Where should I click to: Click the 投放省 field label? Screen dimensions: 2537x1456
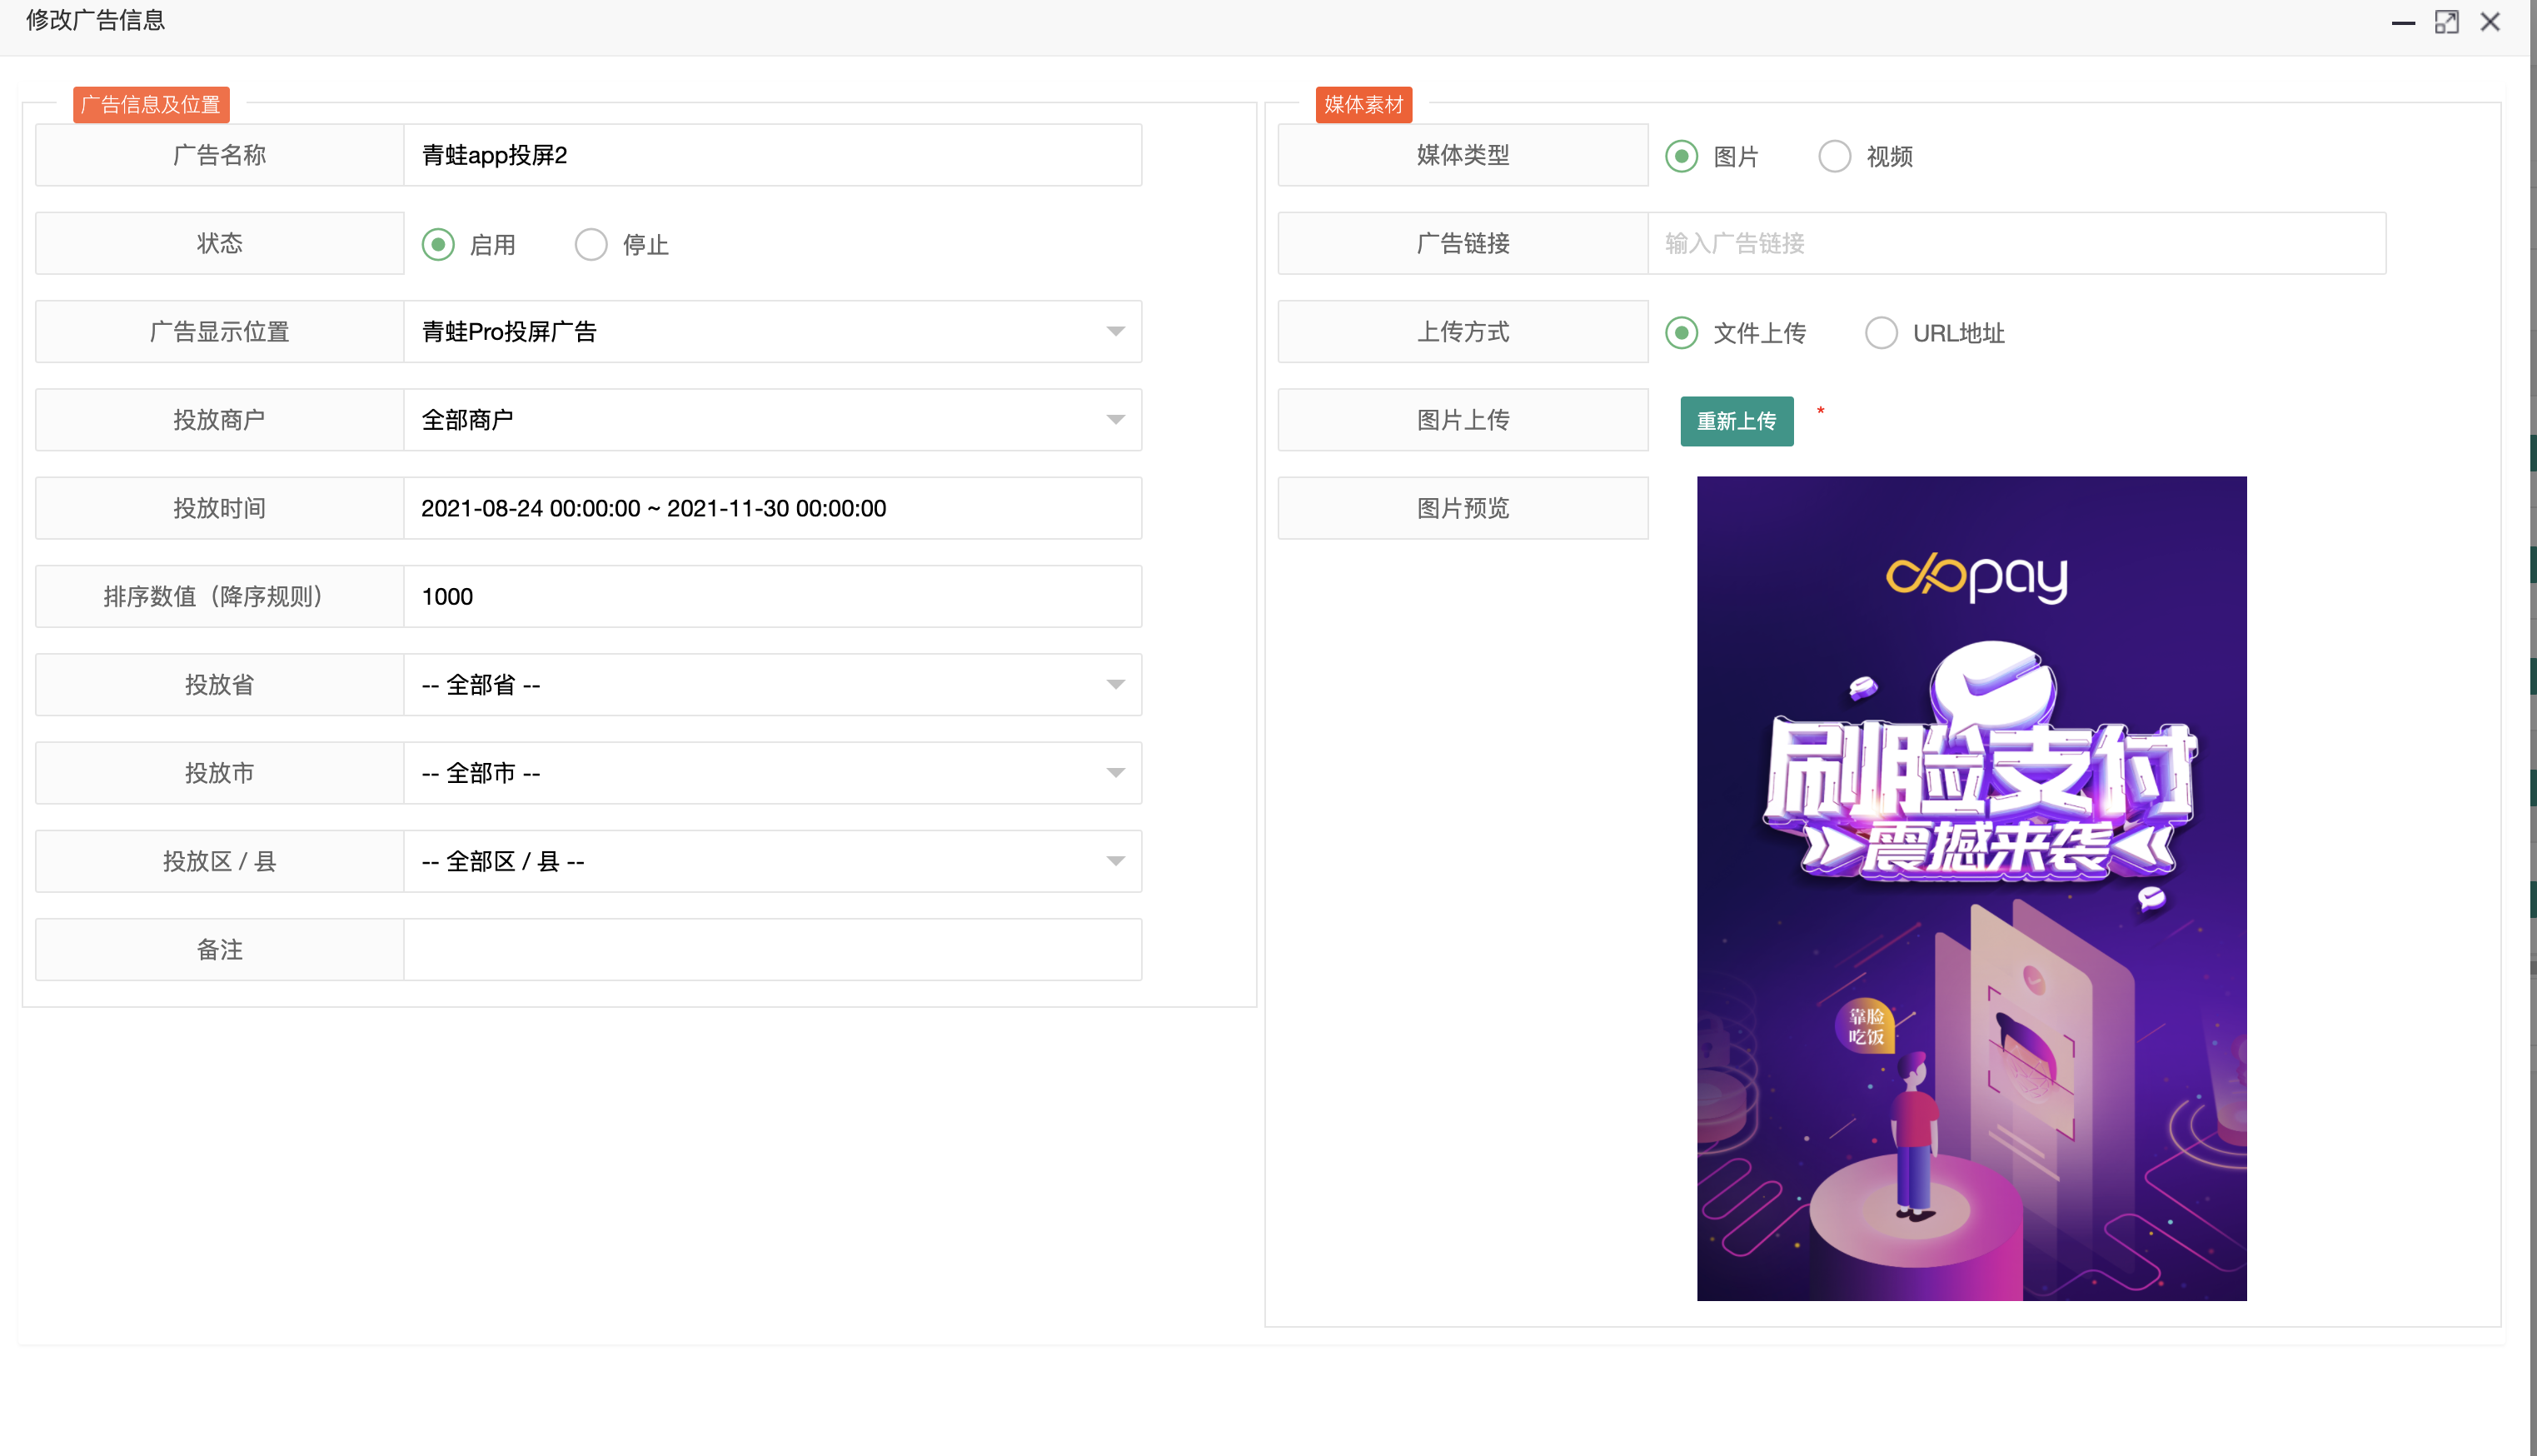point(220,684)
